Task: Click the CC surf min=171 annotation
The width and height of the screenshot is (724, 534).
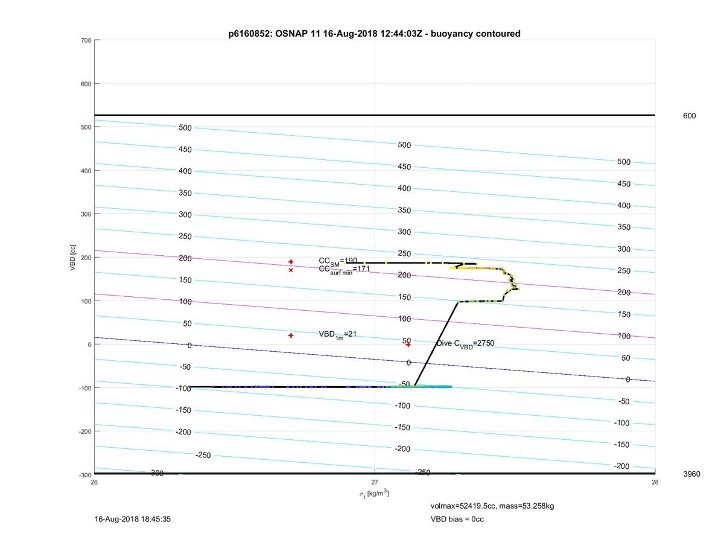Action: 345,270
